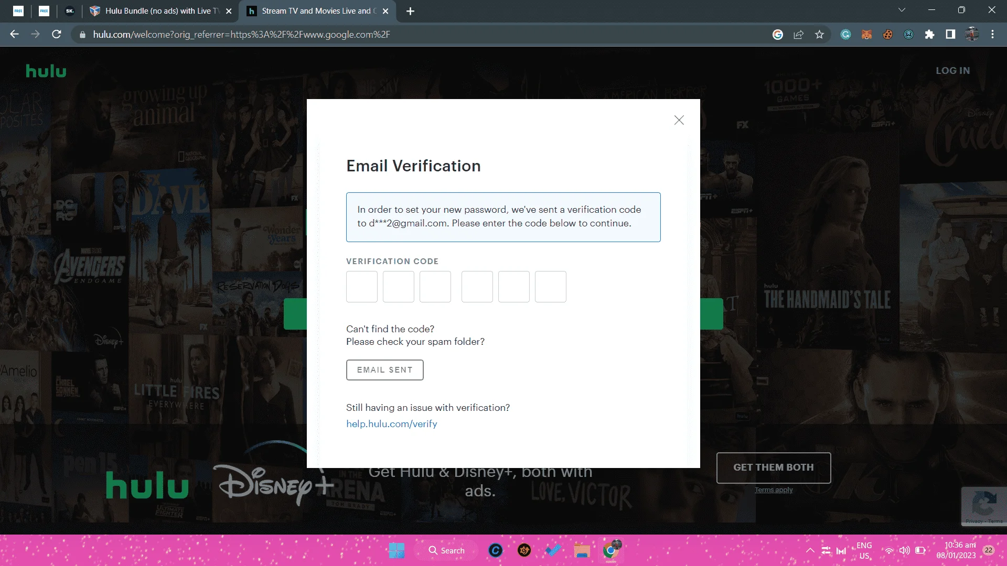The height and width of the screenshot is (566, 1007).
Task: Open a new browser tab
Action: 410,11
